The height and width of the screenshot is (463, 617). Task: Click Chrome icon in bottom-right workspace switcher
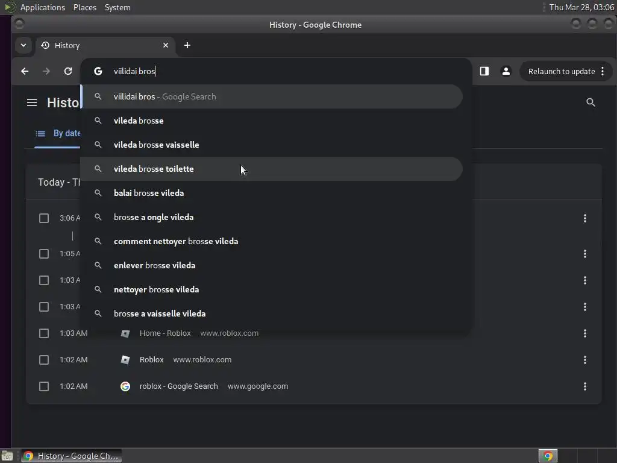548,456
